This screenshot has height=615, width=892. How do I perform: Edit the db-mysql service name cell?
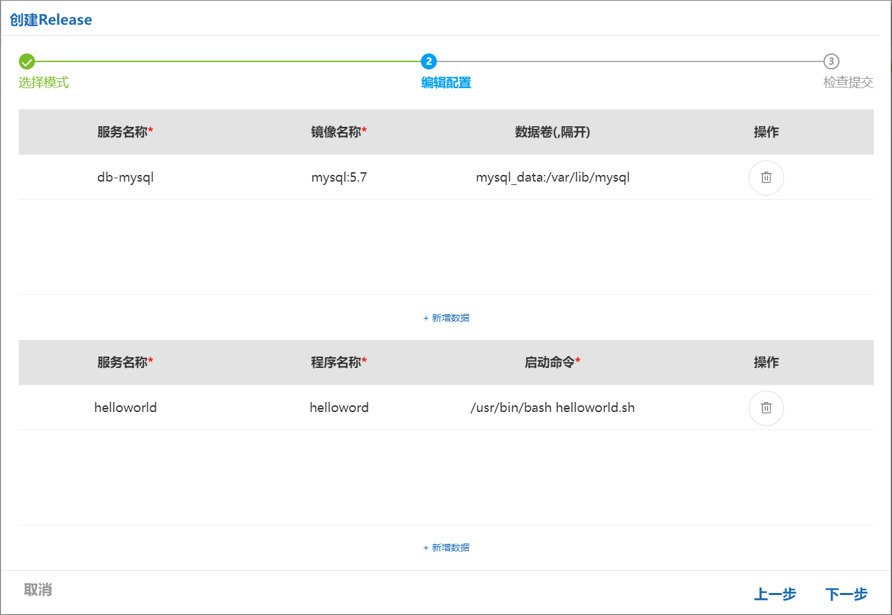pos(126,178)
